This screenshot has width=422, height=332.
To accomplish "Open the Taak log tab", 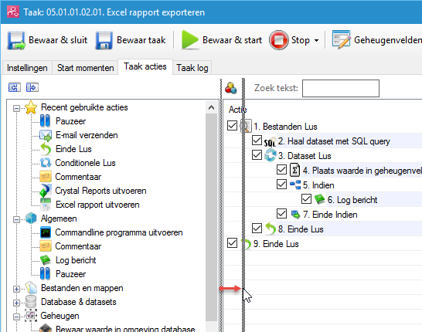I will (192, 68).
